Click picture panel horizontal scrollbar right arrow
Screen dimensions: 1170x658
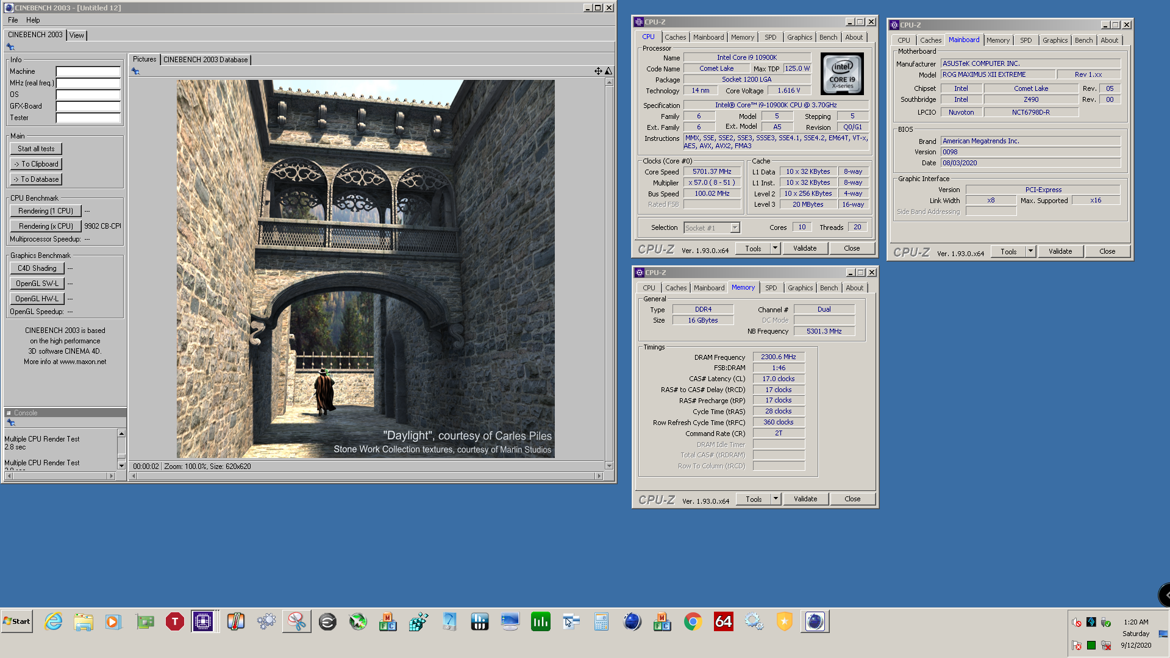point(599,476)
